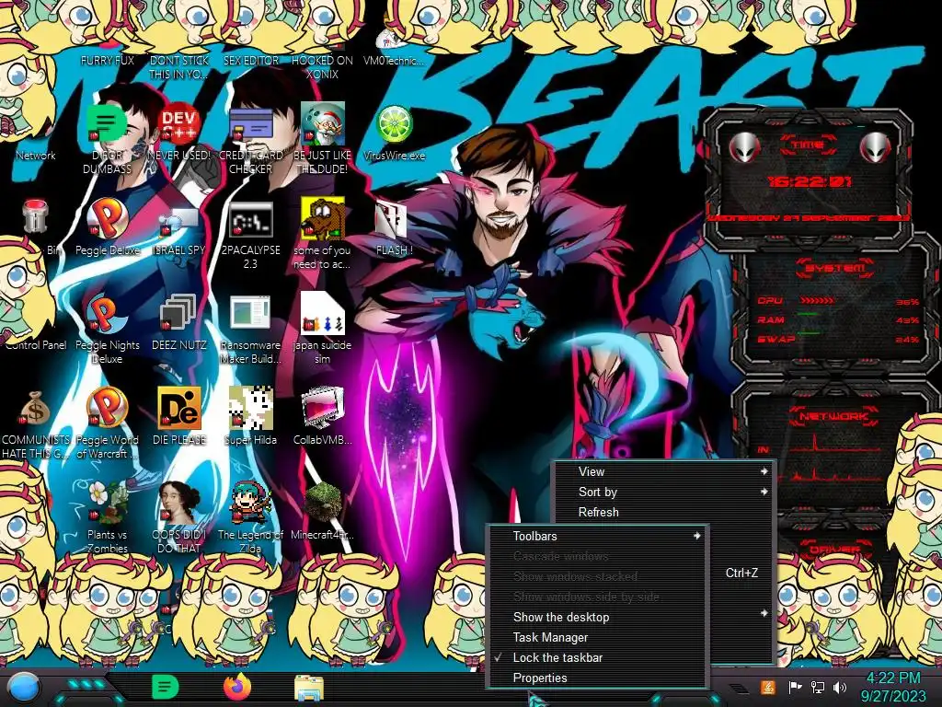This screenshot has height=707, width=942.
Task: Open the volume speaker tray icon
Action: 840,687
